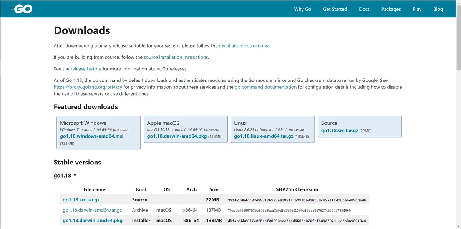Image resolution: width=461 pixels, height=229 pixels.
Task: Open the release history link
Action: 86,69
